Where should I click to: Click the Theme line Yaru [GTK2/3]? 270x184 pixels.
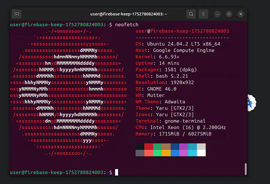tap(165, 108)
